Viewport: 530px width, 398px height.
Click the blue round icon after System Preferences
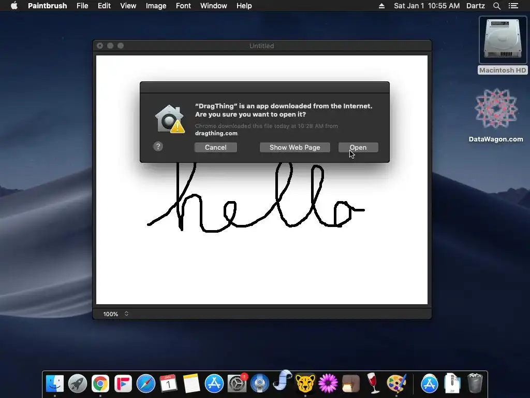click(260, 383)
